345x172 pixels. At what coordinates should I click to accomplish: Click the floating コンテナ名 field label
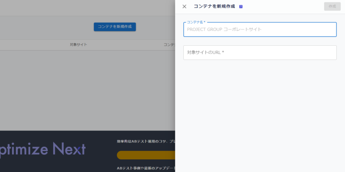click(x=196, y=22)
